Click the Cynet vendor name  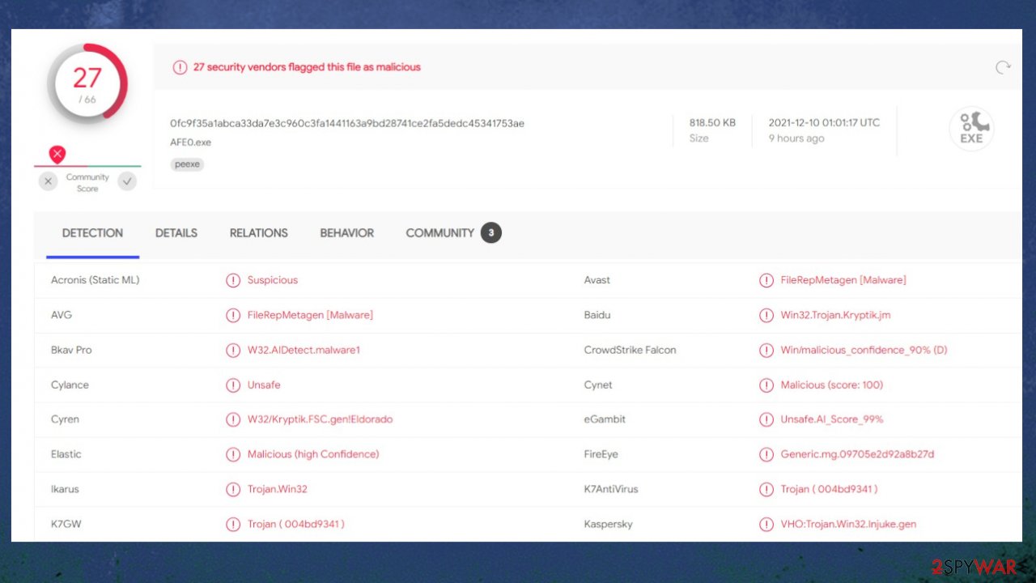598,385
